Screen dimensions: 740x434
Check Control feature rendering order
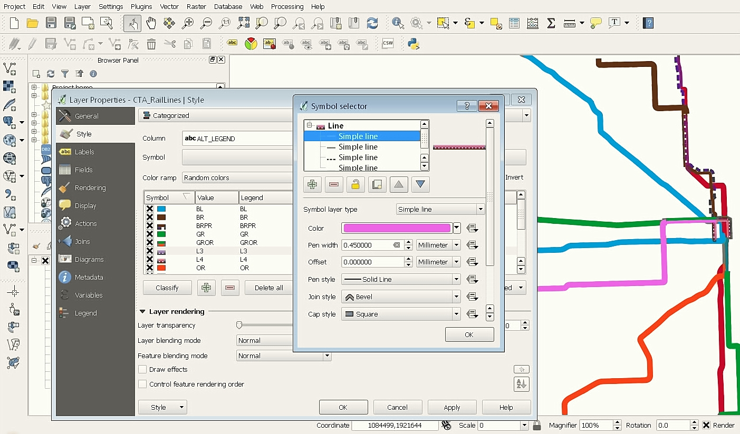click(x=142, y=384)
